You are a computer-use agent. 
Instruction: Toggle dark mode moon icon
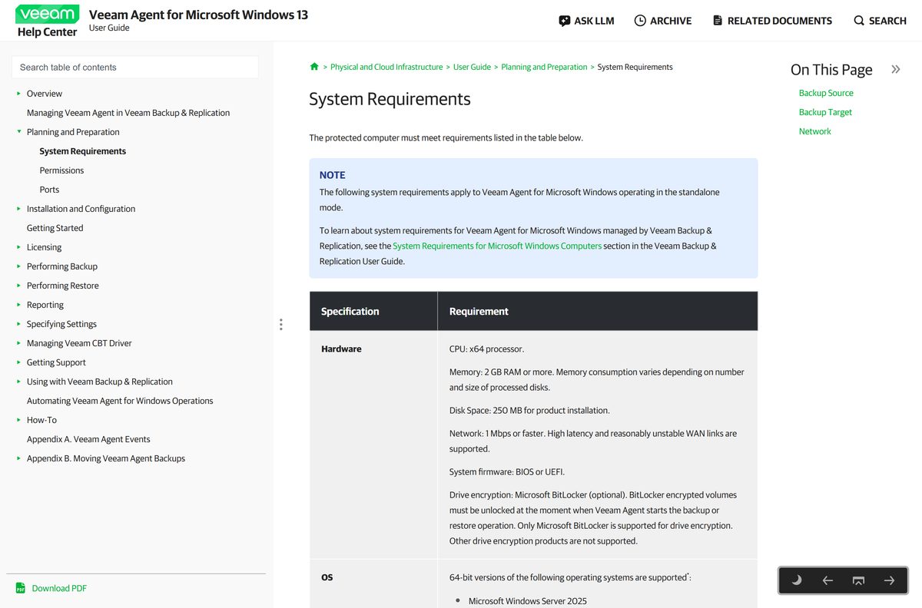tap(797, 580)
